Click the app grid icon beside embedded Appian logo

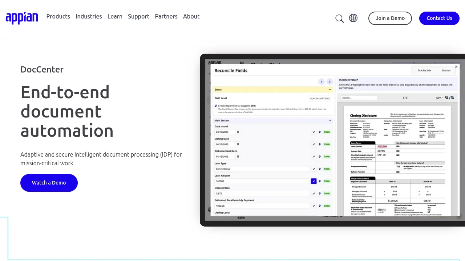point(242,63)
